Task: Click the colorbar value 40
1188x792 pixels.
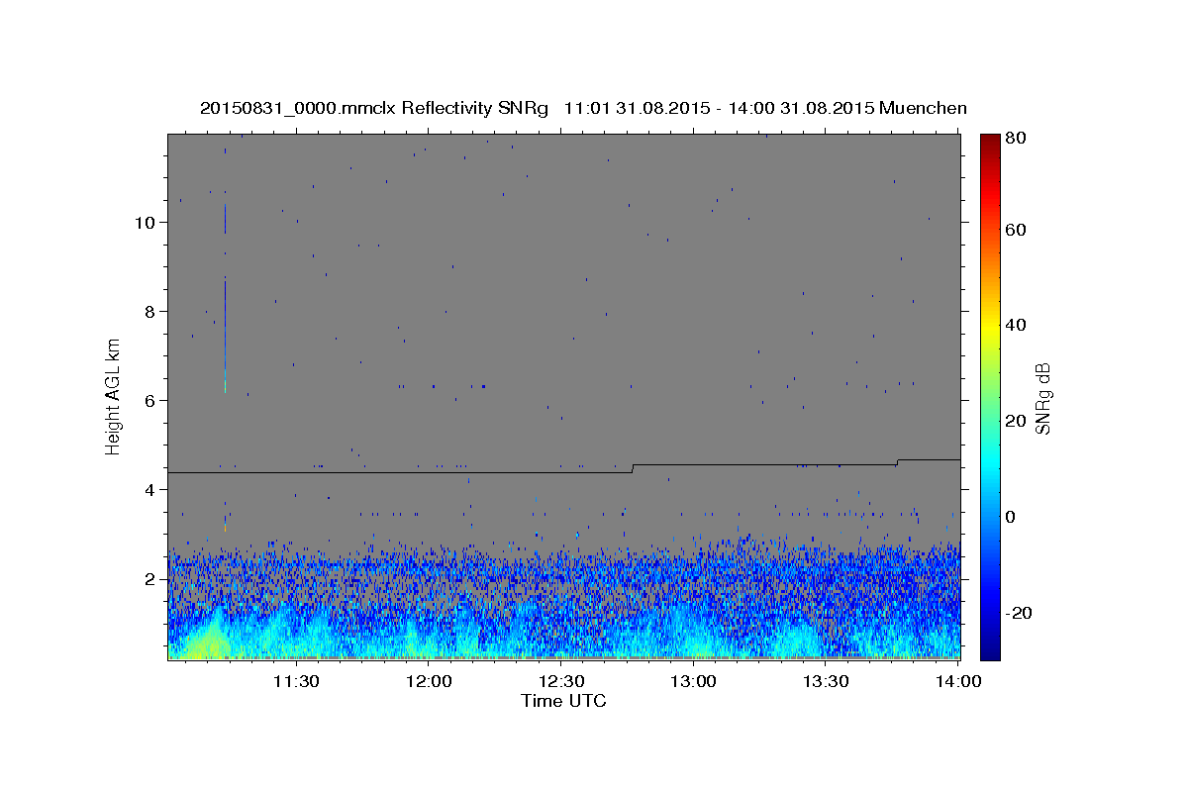Action: point(1017,325)
